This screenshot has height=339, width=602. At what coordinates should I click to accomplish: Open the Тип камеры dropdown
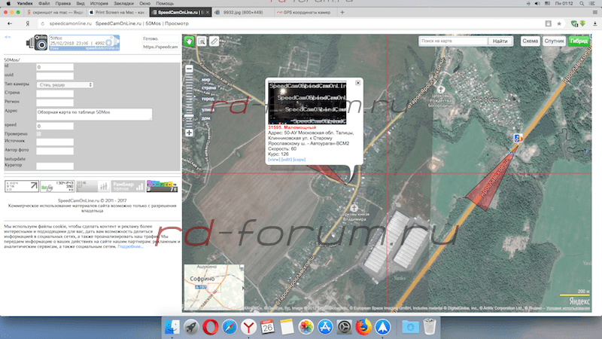(65, 84)
